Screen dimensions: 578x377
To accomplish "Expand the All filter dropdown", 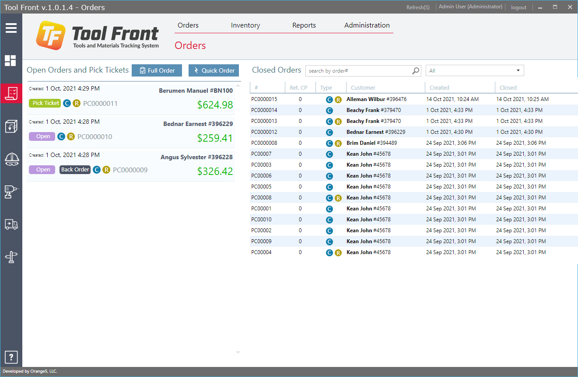I will pos(474,71).
